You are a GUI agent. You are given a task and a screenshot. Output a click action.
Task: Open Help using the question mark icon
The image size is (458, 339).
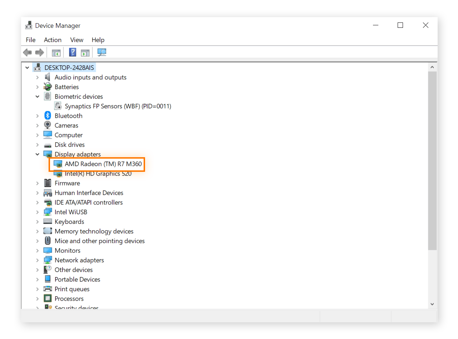tap(73, 52)
